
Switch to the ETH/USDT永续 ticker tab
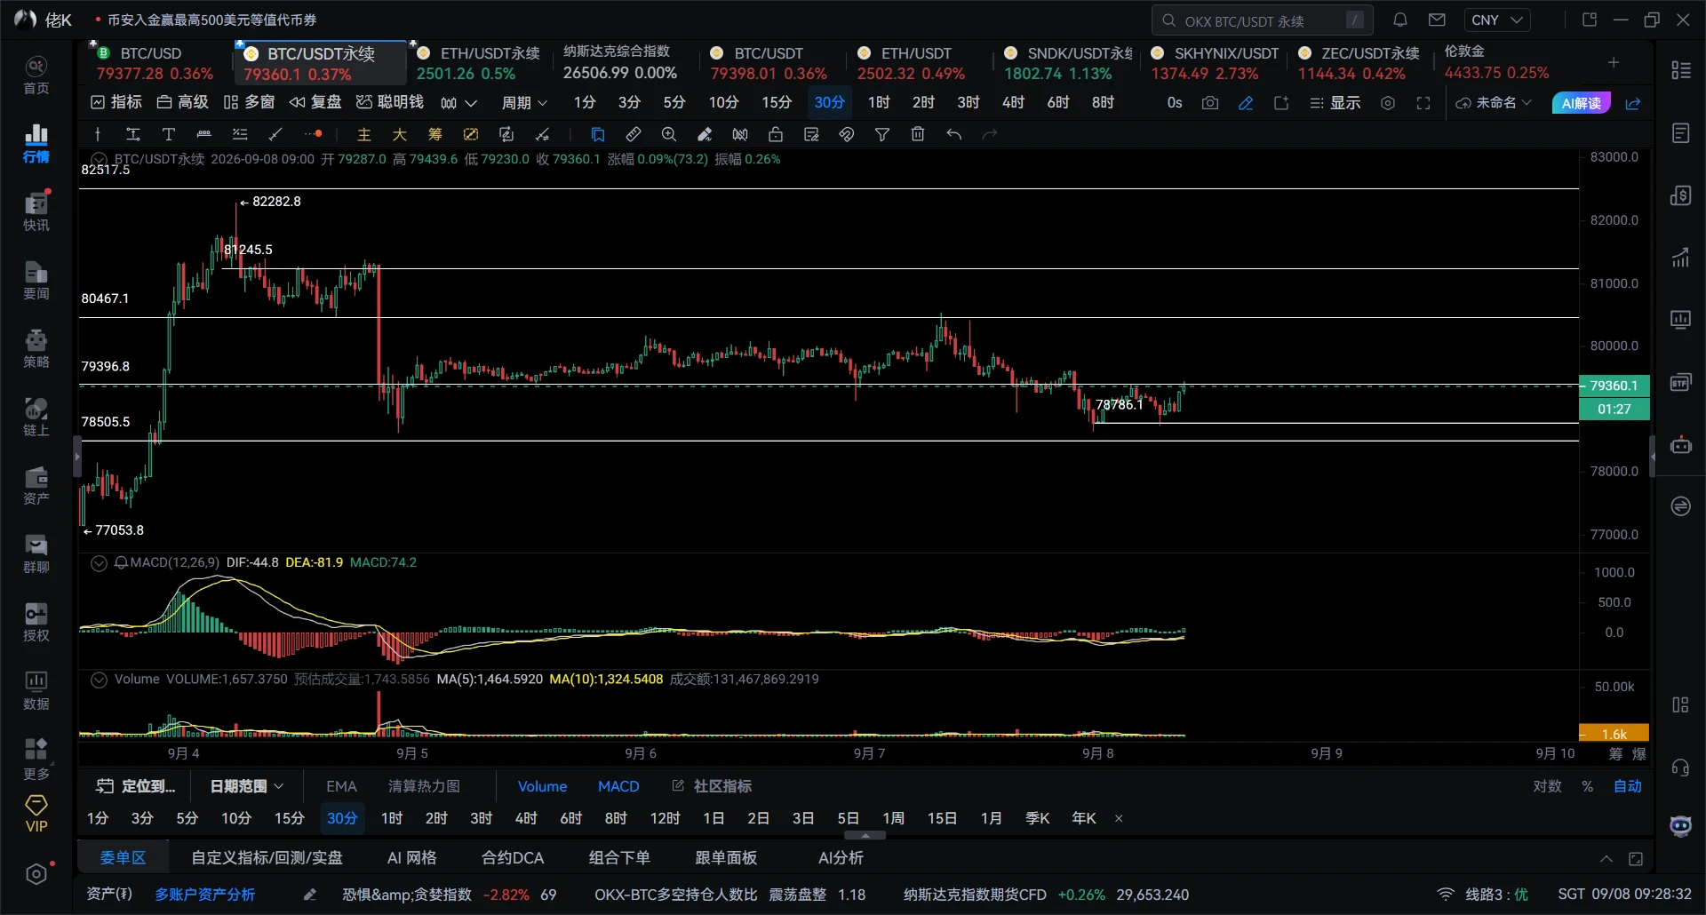pyautogui.click(x=479, y=63)
